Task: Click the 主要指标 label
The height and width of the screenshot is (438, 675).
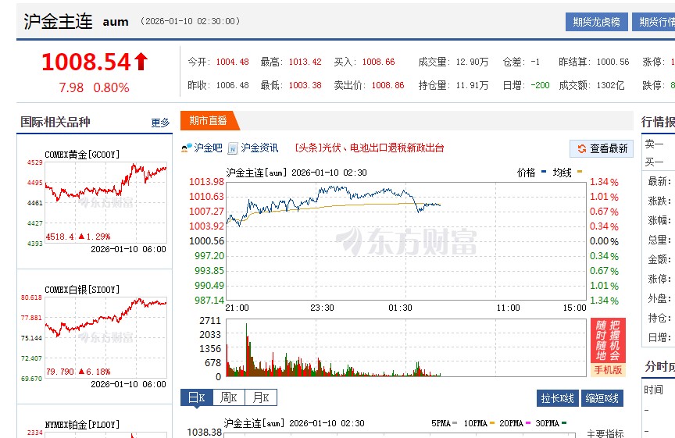Action: (605, 433)
